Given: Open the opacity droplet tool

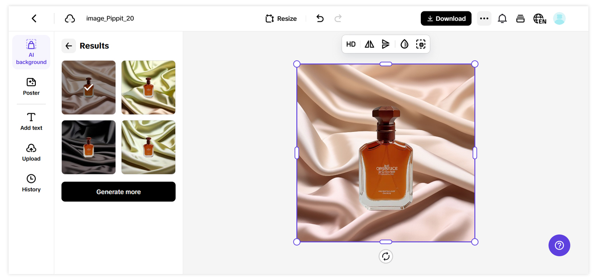Looking at the screenshot, I should pyautogui.click(x=404, y=44).
